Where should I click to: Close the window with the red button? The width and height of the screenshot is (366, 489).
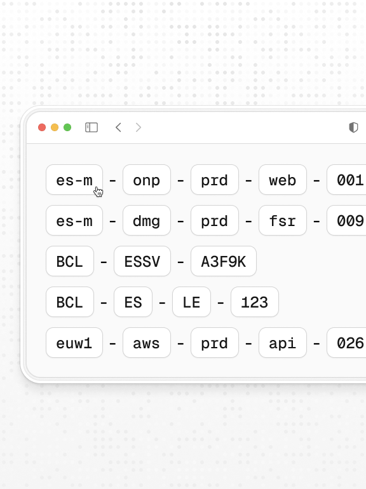[x=42, y=127]
